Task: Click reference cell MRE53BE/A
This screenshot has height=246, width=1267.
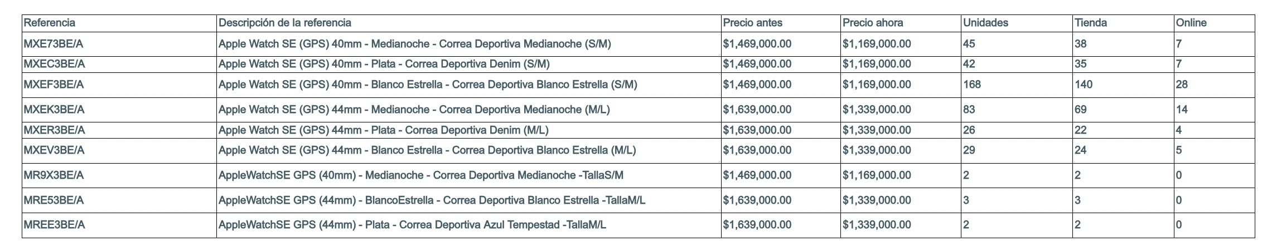Action: (54, 200)
